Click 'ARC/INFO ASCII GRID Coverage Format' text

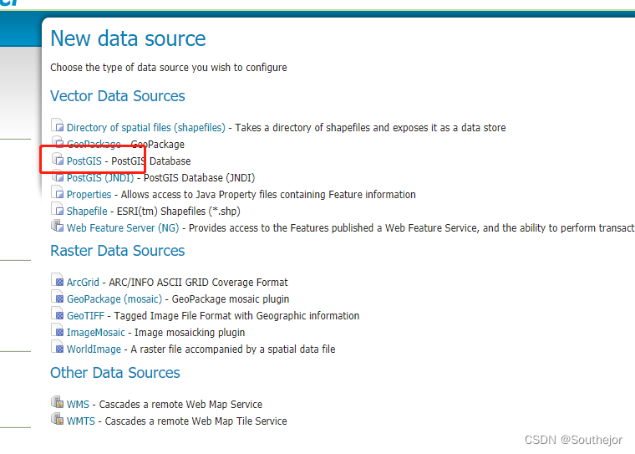[x=199, y=282]
